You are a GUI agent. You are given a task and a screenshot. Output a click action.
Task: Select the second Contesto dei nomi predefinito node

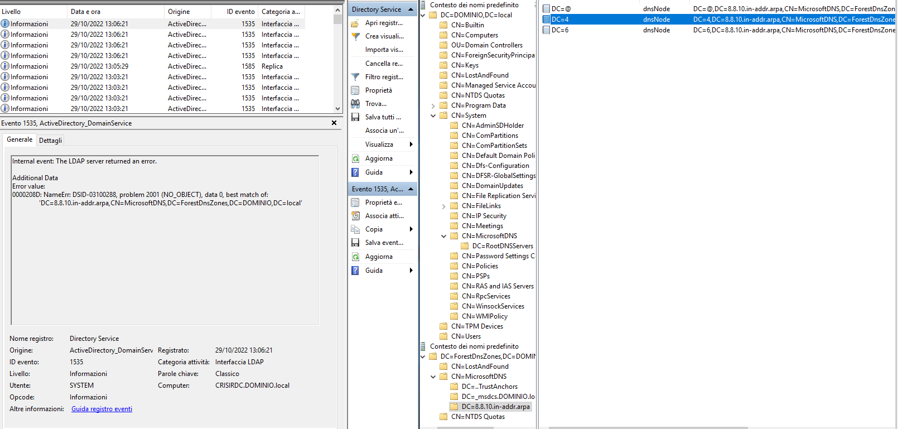(474, 346)
